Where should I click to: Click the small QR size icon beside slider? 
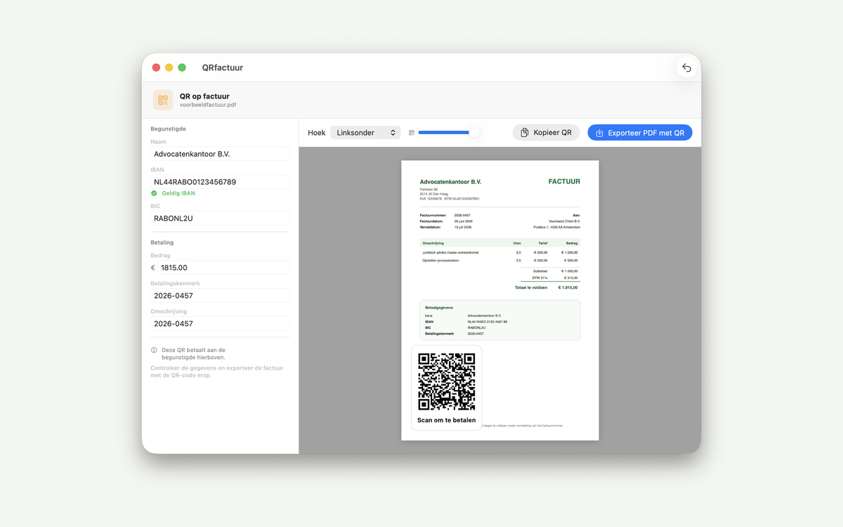point(412,133)
